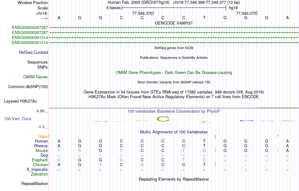Click the RefSeq Curated track label
This screenshot has height=191, width=299.
(33, 53)
